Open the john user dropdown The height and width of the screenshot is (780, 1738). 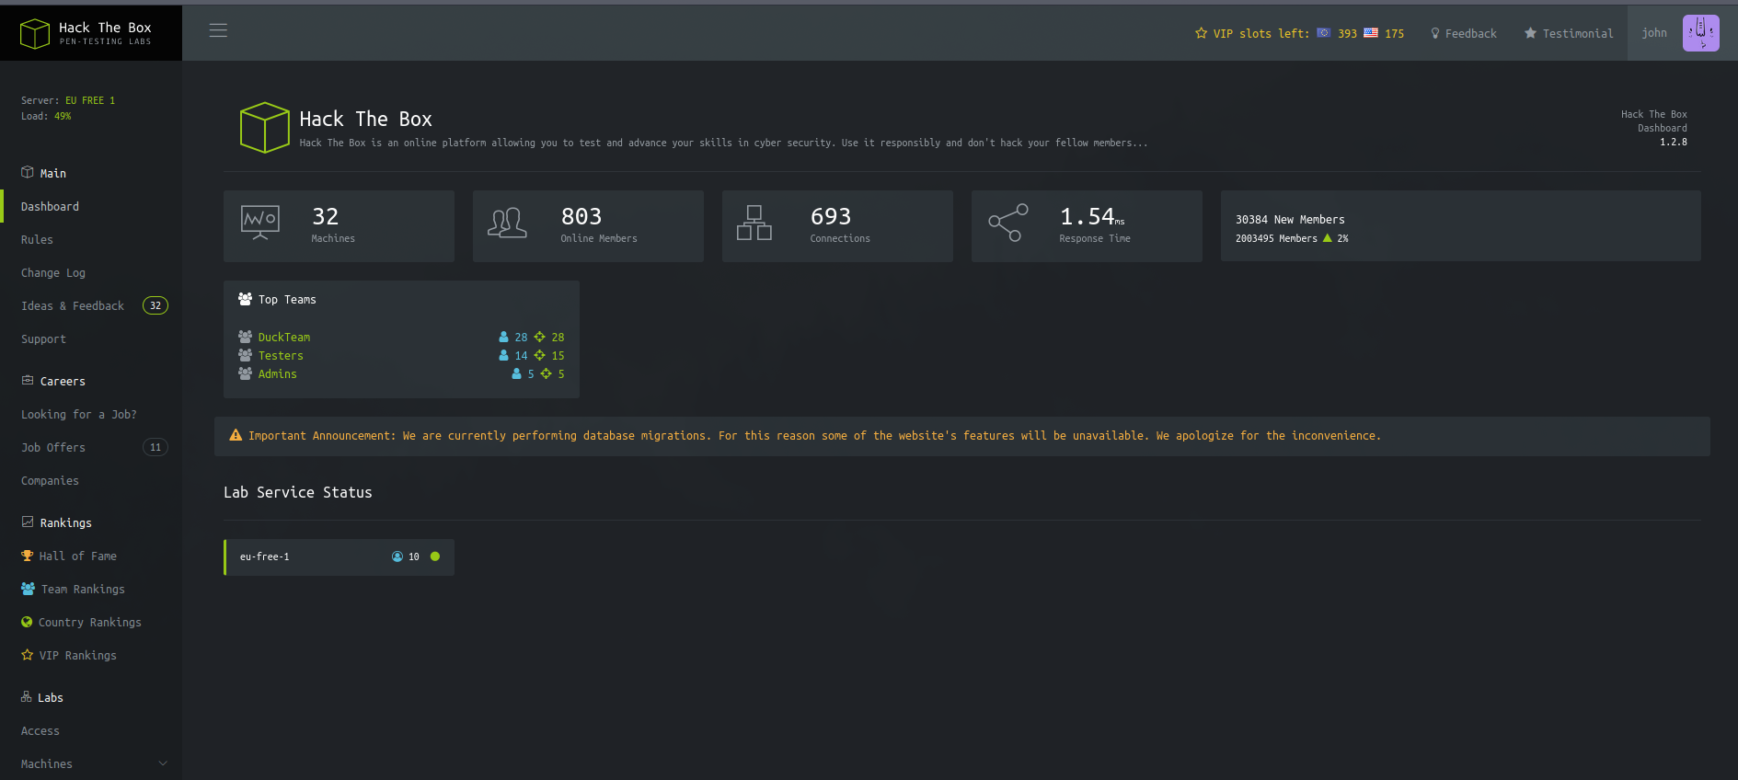click(1653, 33)
